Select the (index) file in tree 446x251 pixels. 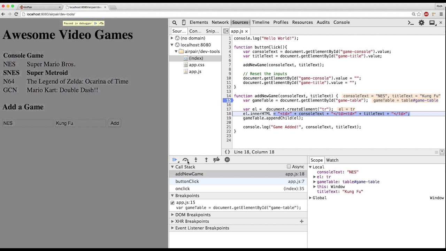click(x=195, y=58)
